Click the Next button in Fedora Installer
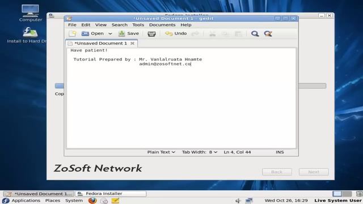 (314, 172)
